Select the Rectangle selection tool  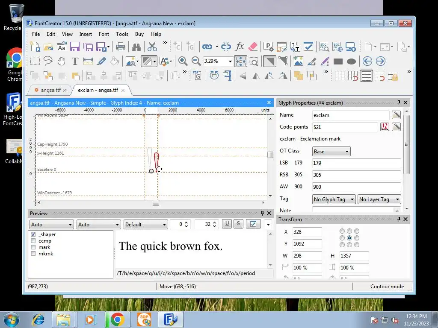(x=35, y=61)
